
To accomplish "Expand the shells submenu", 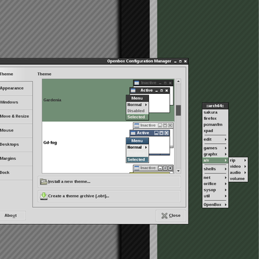I will point(215,169).
